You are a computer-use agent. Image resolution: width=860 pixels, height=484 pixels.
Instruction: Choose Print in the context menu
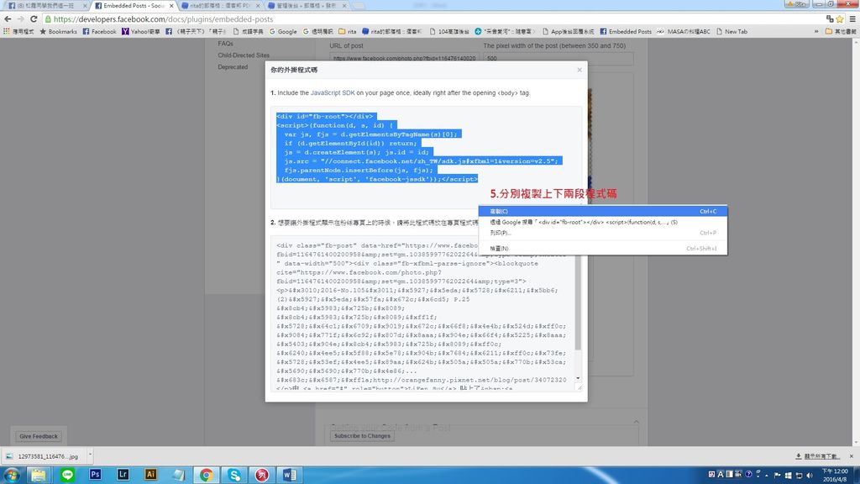click(603, 233)
